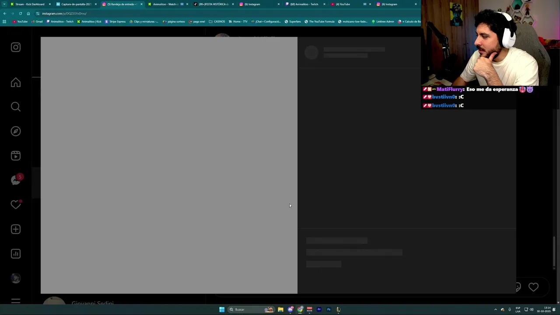Open Linktree Admin bookmark

pos(383,21)
